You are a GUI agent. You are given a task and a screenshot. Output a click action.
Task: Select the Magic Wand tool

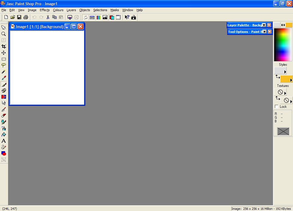pos(3,72)
